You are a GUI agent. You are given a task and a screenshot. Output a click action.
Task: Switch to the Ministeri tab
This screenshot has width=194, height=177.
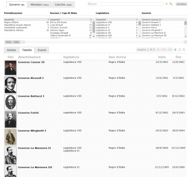pos(40,5)
